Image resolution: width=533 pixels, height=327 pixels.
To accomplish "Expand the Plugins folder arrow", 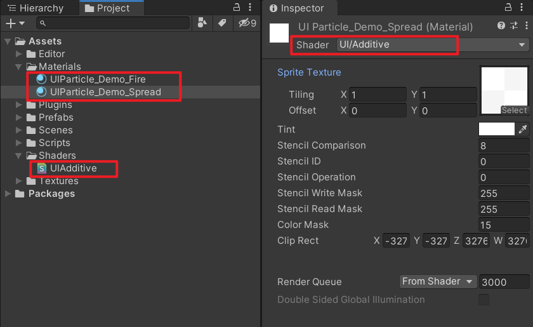I will coord(18,105).
